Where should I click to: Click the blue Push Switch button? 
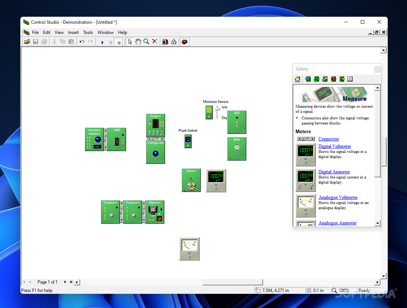188,139
